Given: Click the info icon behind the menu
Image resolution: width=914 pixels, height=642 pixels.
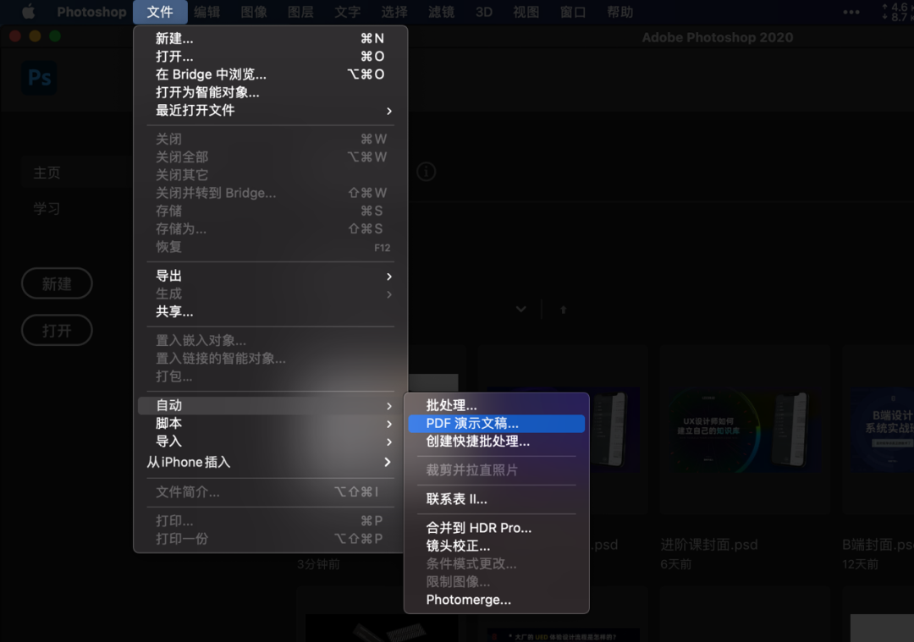Looking at the screenshot, I should pyautogui.click(x=426, y=172).
